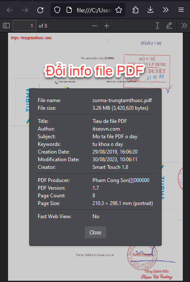Expand the PDF viewer tools menu
Image resolution: width=190 pixels, height=282 pixels.
[184, 26]
